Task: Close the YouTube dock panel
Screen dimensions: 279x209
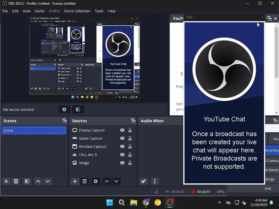Action: click(x=275, y=19)
